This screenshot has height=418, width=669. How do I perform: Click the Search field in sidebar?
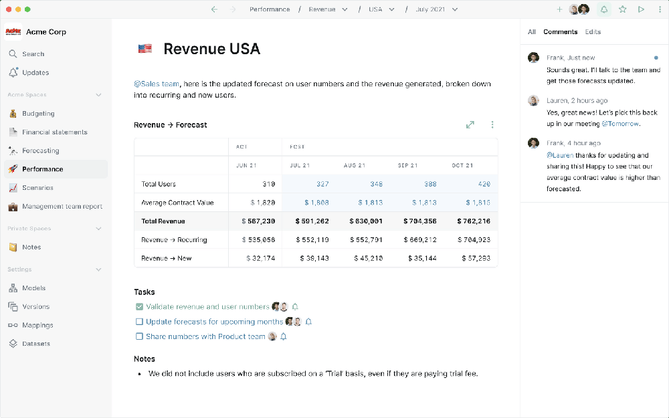[33, 54]
